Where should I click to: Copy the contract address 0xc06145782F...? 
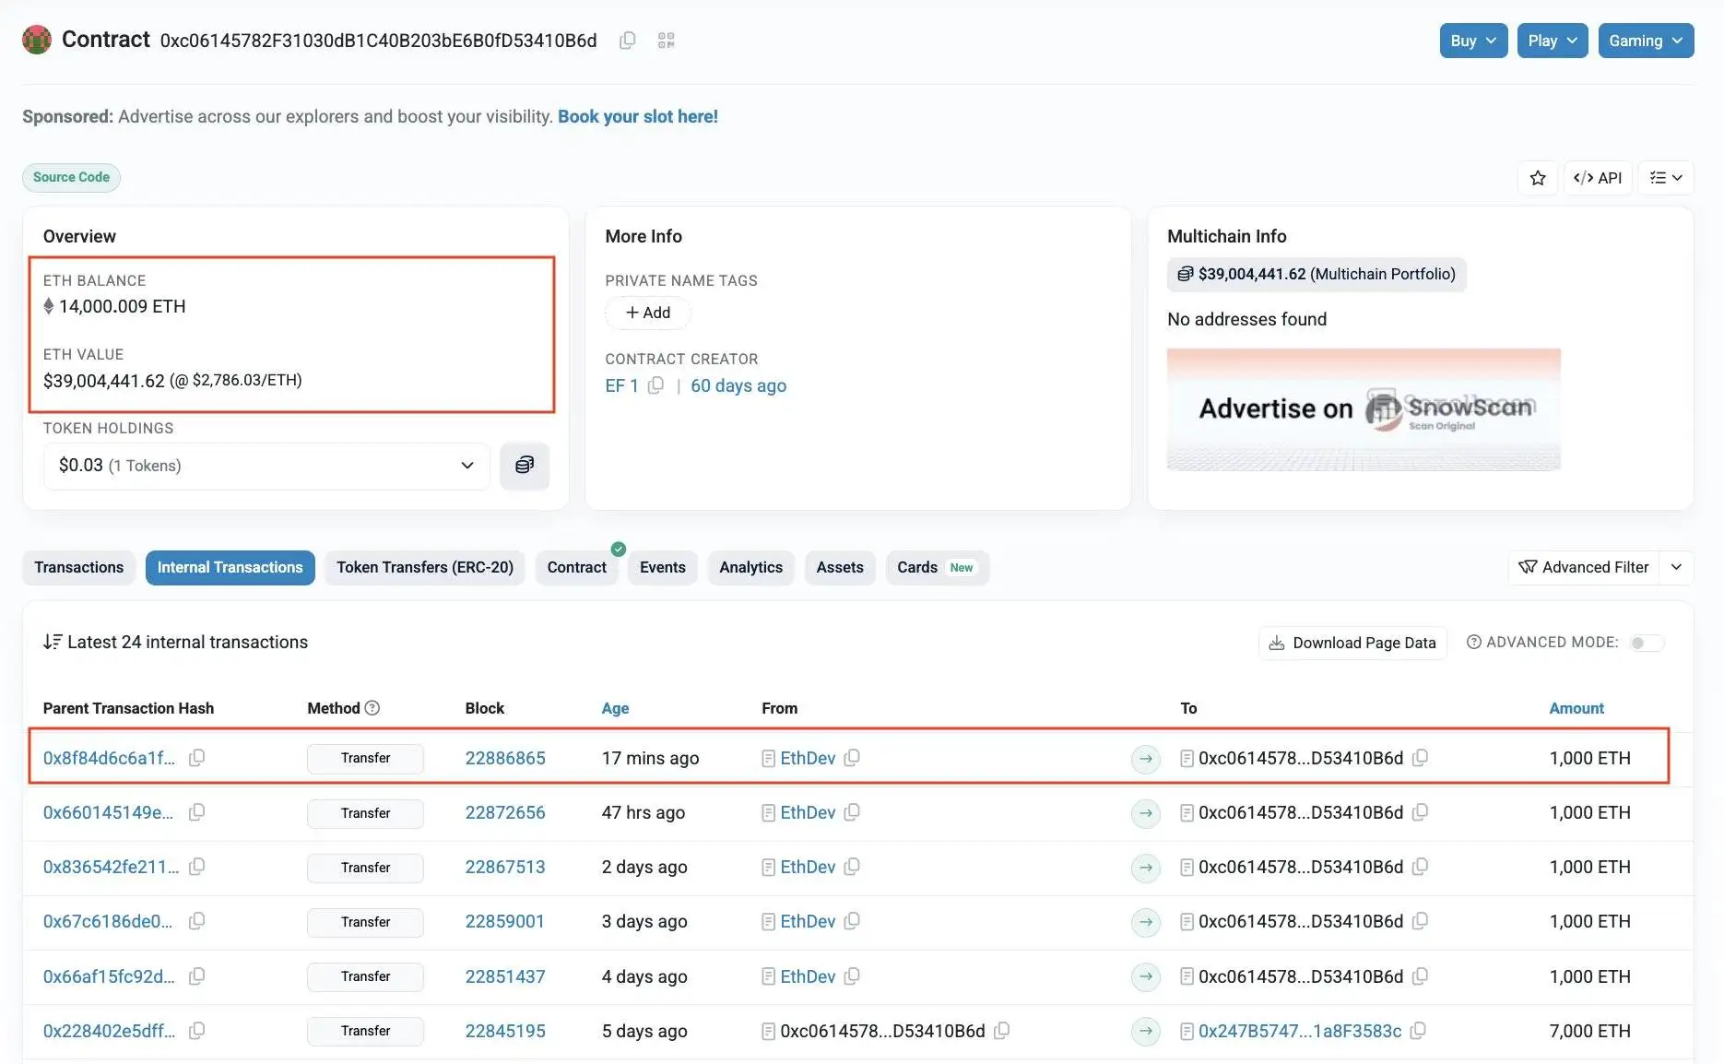(x=627, y=41)
